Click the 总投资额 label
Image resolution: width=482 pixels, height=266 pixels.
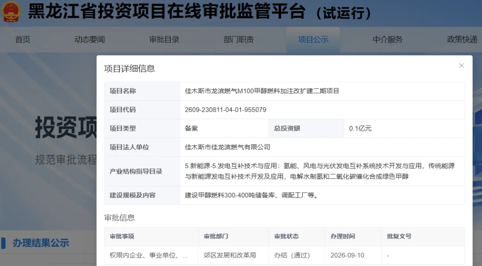287,129
